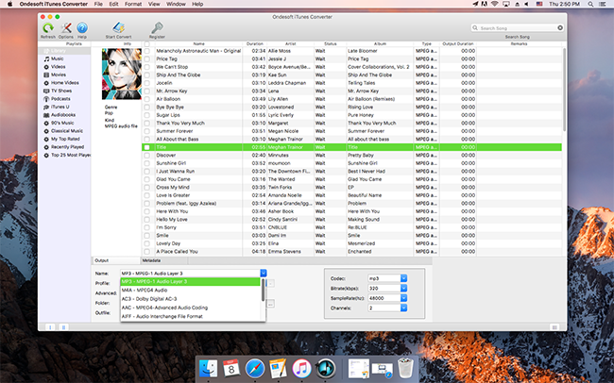Open Finder from the Dock
The image size is (614, 383).
click(x=208, y=369)
